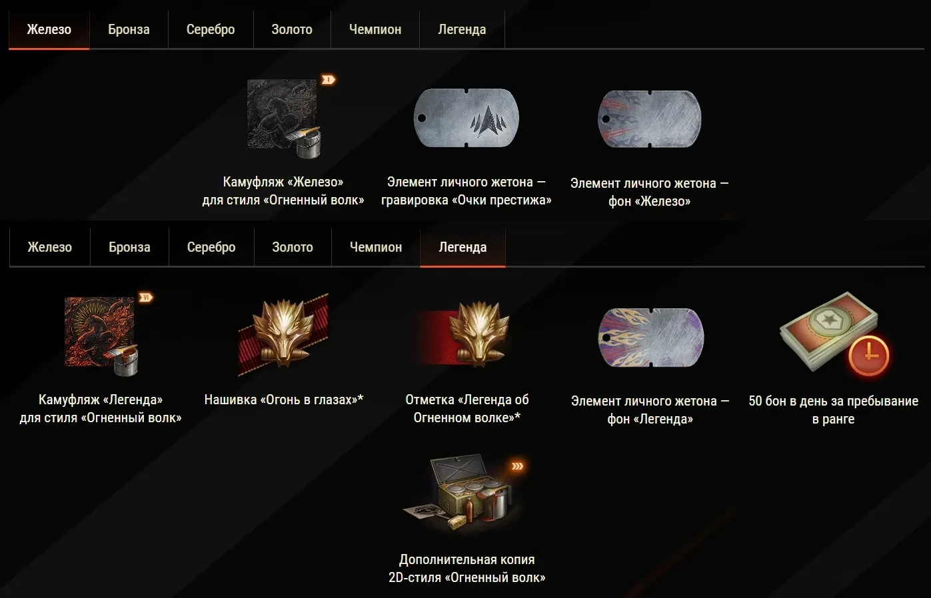The width and height of the screenshot is (931, 598).
Task: Switch to the upper «Легенда» tab
Action: (x=462, y=29)
